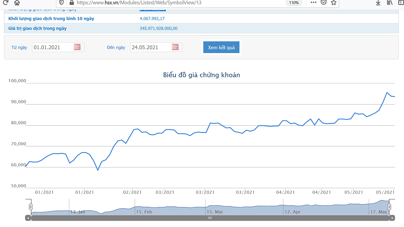
Task: Open page actions three-dot menu
Action: point(313,3)
